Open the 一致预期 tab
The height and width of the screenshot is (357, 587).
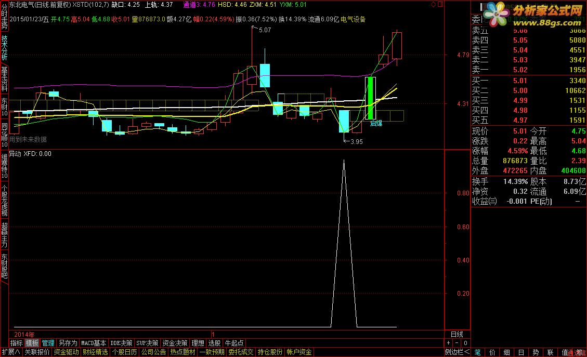tap(212, 352)
